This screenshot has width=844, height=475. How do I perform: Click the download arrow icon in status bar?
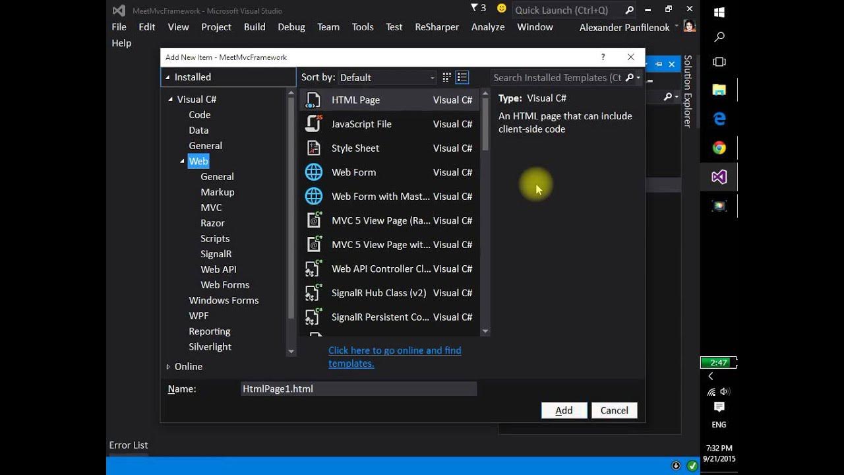tap(676, 465)
